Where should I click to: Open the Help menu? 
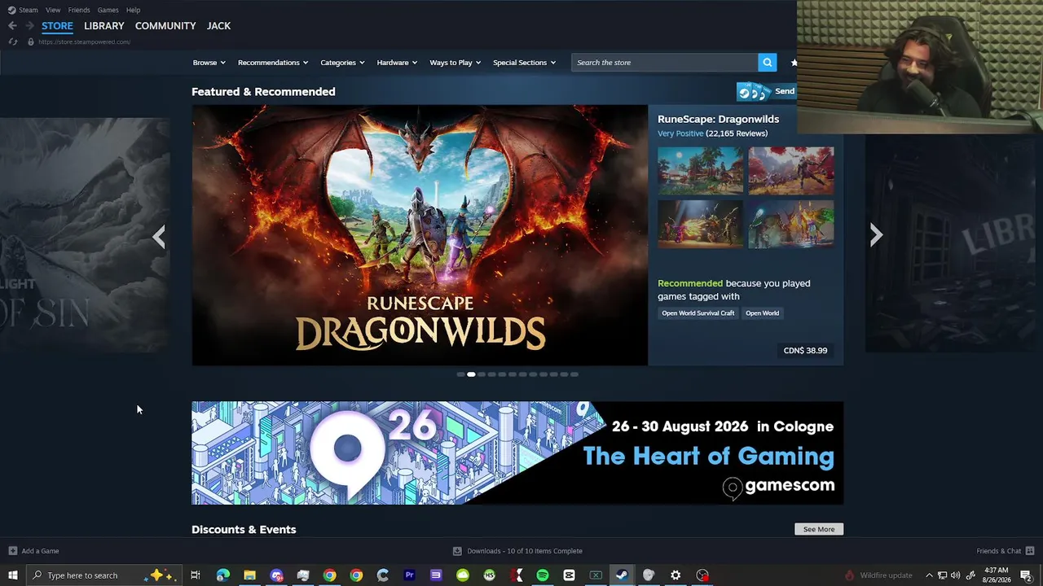click(x=133, y=10)
